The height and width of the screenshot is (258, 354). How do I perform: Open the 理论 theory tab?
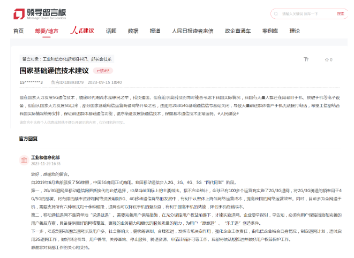tap(295, 31)
